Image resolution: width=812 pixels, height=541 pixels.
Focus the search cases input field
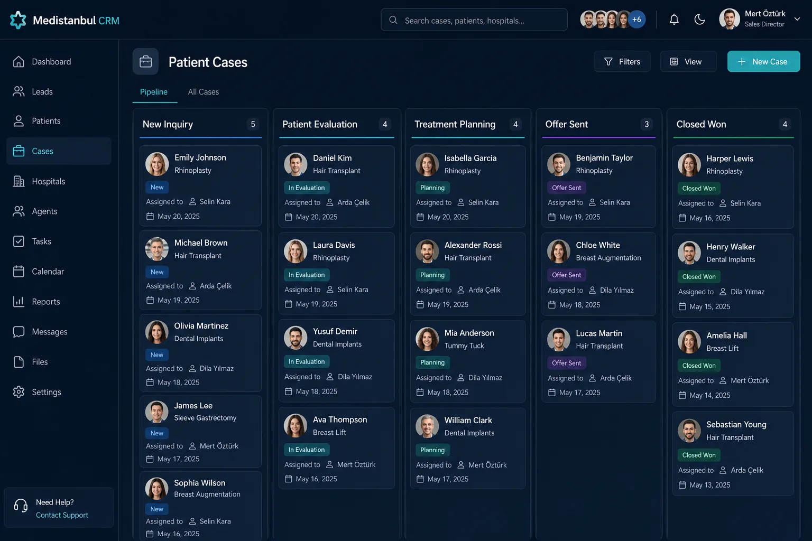474,20
